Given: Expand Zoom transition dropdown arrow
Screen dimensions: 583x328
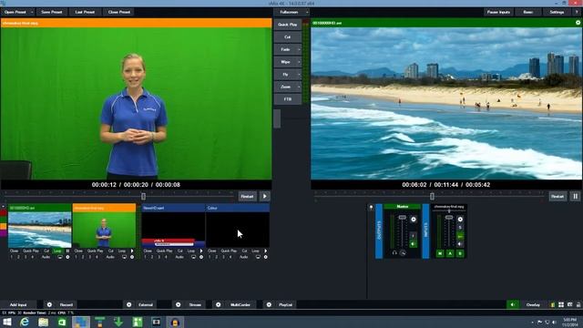Looking at the screenshot, I should pyautogui.click(x=299, y=87).
